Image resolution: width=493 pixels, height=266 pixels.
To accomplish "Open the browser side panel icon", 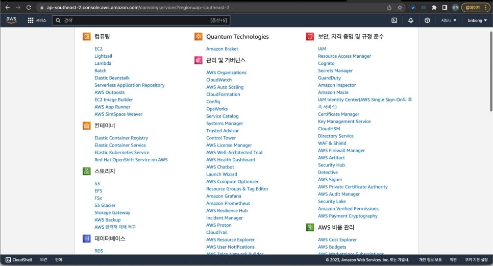I will (445, 8).
